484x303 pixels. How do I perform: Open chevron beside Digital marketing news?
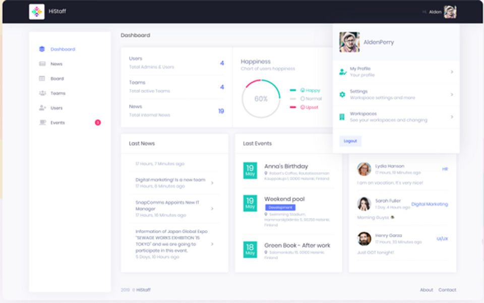click(212, 183)
